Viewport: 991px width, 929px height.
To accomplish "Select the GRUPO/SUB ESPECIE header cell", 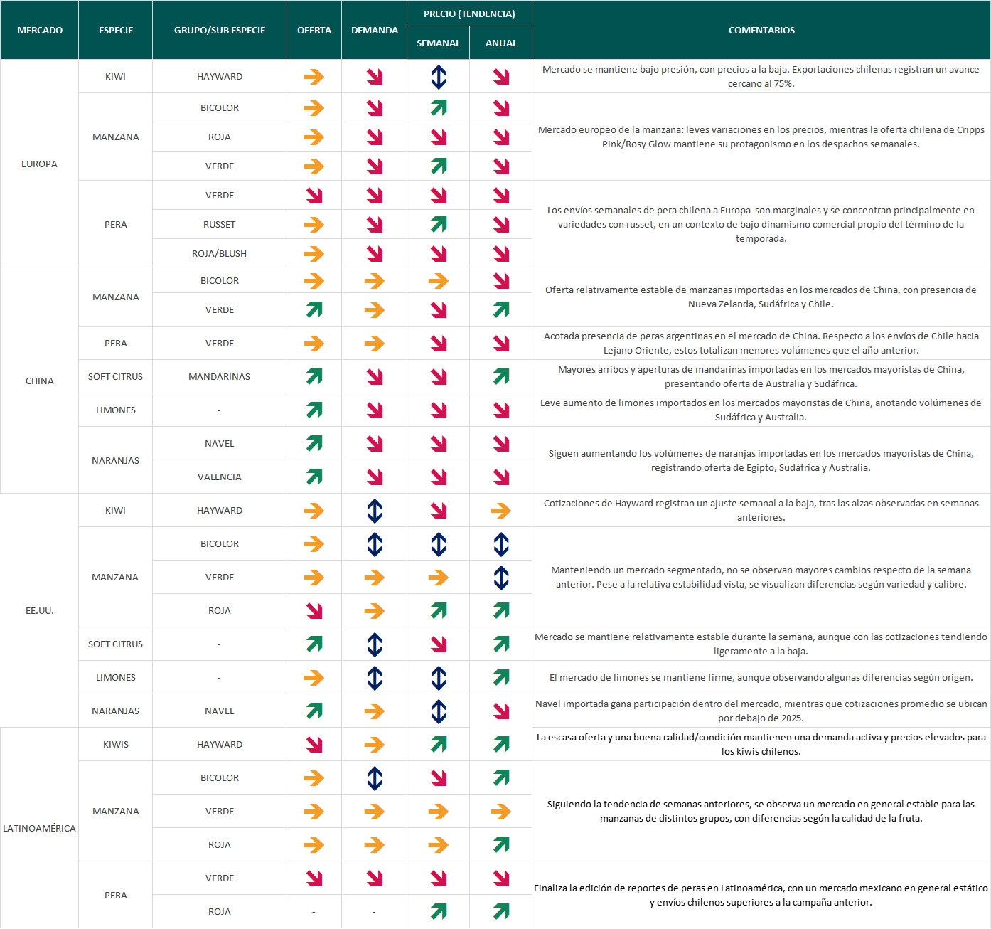I will (x=220, y=30).
